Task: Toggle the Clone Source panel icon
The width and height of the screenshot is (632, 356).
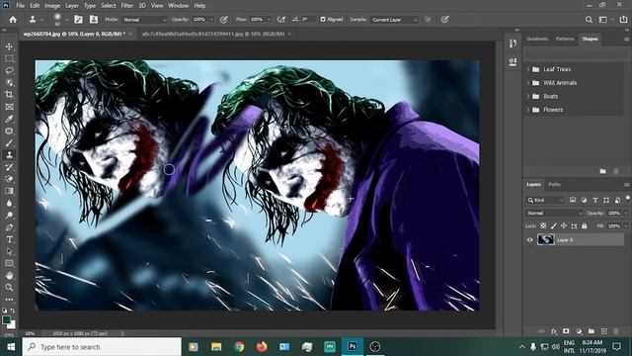Action: (94, 20)
